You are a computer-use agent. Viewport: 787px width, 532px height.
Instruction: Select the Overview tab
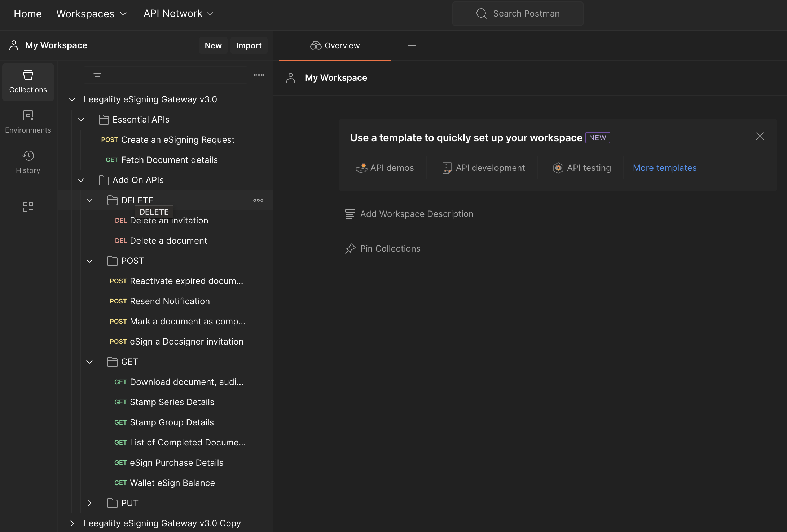[x=335, y=45]
